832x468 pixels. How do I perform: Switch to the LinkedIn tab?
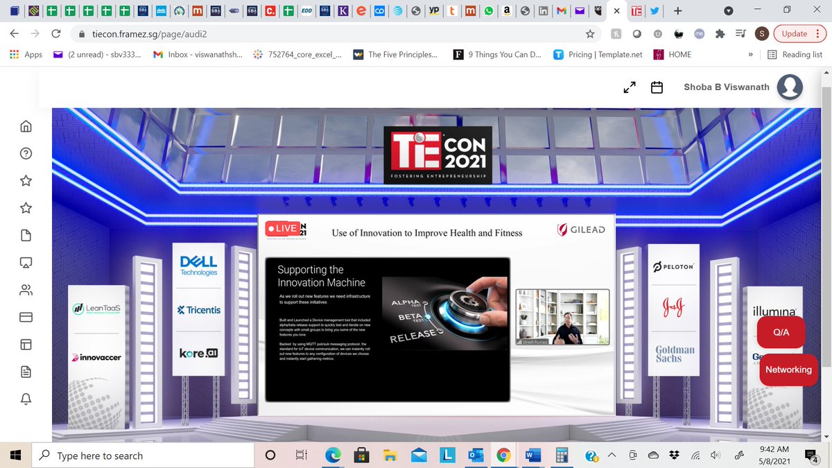[543, 11]
